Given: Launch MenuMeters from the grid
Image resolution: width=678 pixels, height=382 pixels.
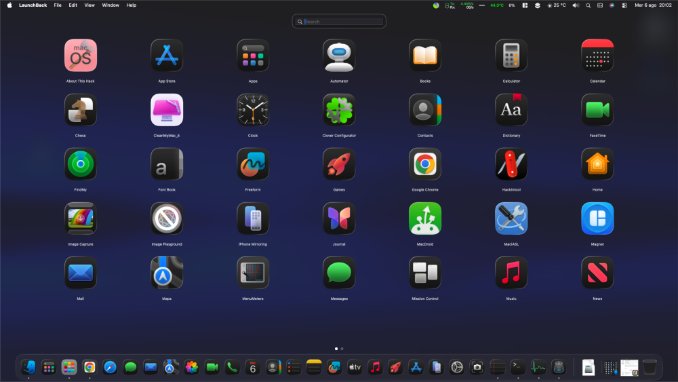Looking at the screenshot, I should (x=253, y=273).
